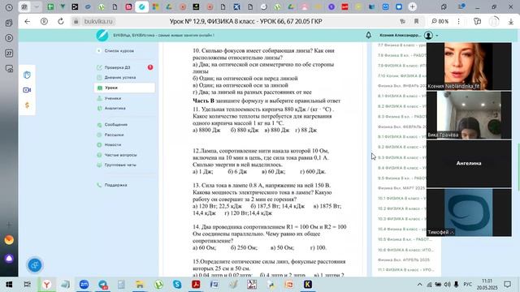Click the volume speaker tray icon
Viewport: 520px width, 292px height.
click(447, 285)
